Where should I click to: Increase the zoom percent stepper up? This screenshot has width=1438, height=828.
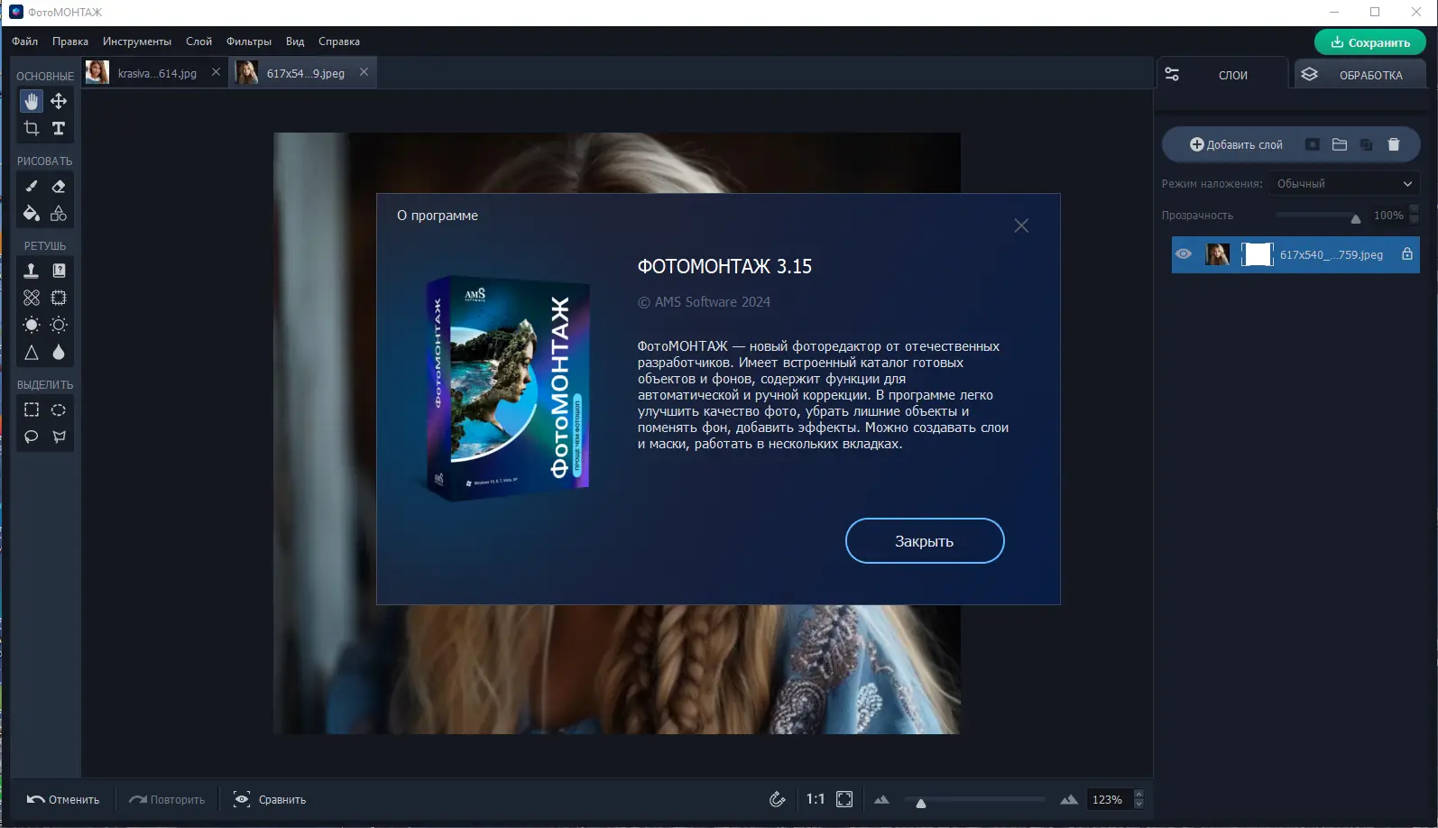click(1138, 794)
